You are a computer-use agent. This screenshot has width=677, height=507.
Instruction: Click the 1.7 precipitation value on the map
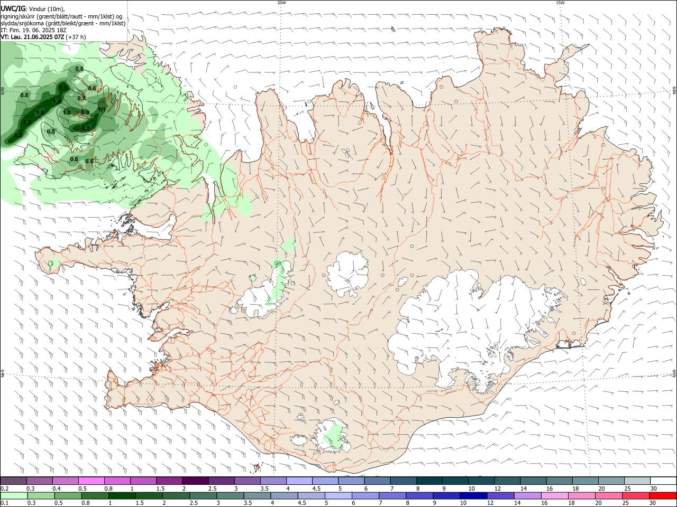pyautogui.click(x=86, y=128)
